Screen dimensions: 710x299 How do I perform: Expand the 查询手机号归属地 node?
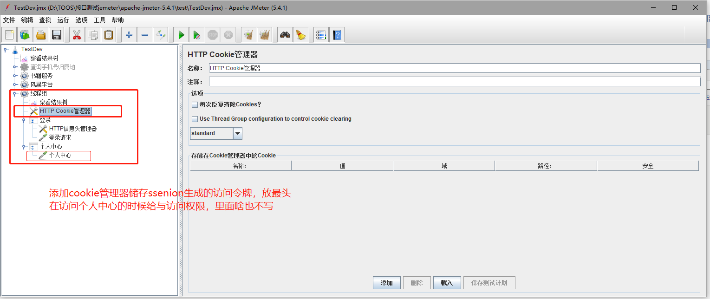pyautogui.click(x=15, y=67)
